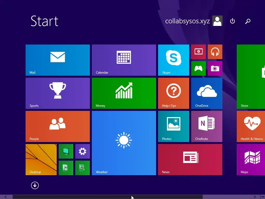Open the Store tile

(251, 77)
